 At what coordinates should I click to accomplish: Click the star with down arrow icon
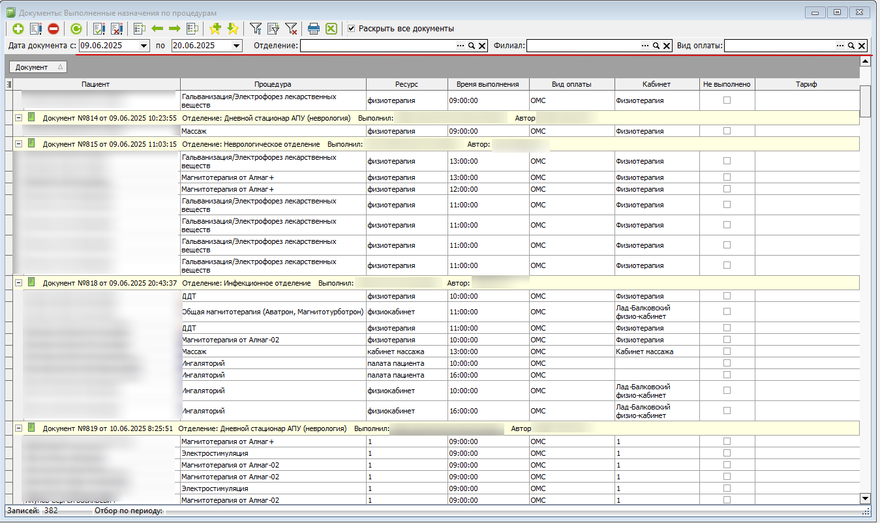[x=233, y=29]
